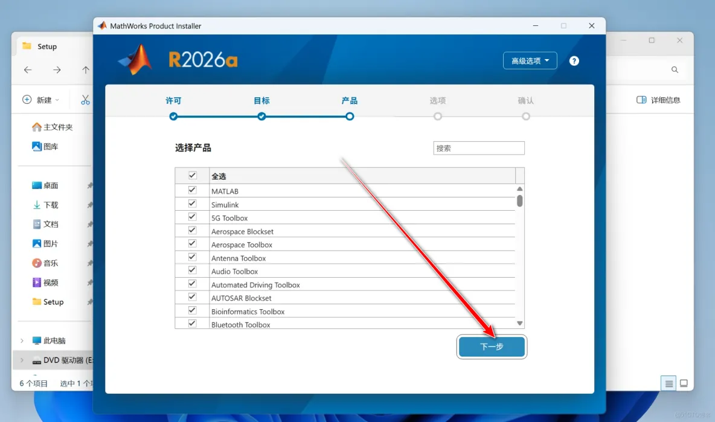Click the up arrow in Explorer window
This screenshot has height=422, width=715.
coord(85,69)
